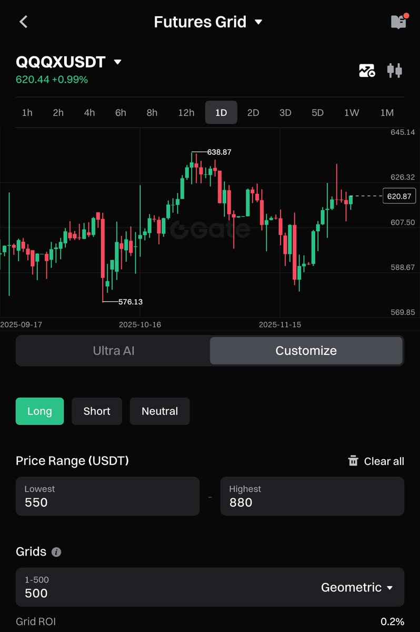Select the 12h timeframe
The width and height of the screenshot is (420, 632).
(186, 113)
